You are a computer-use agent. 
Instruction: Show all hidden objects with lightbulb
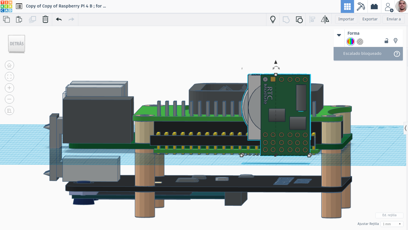click(x=273, y=19)
